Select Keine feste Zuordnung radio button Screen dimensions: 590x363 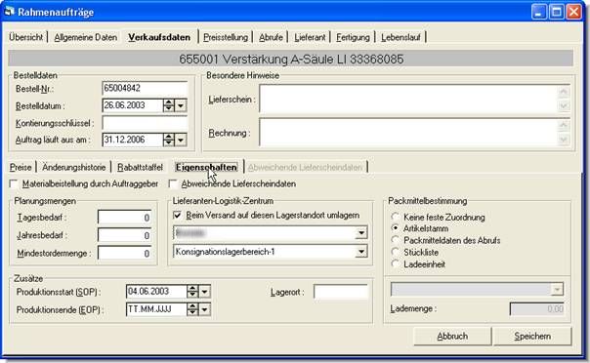395,217
